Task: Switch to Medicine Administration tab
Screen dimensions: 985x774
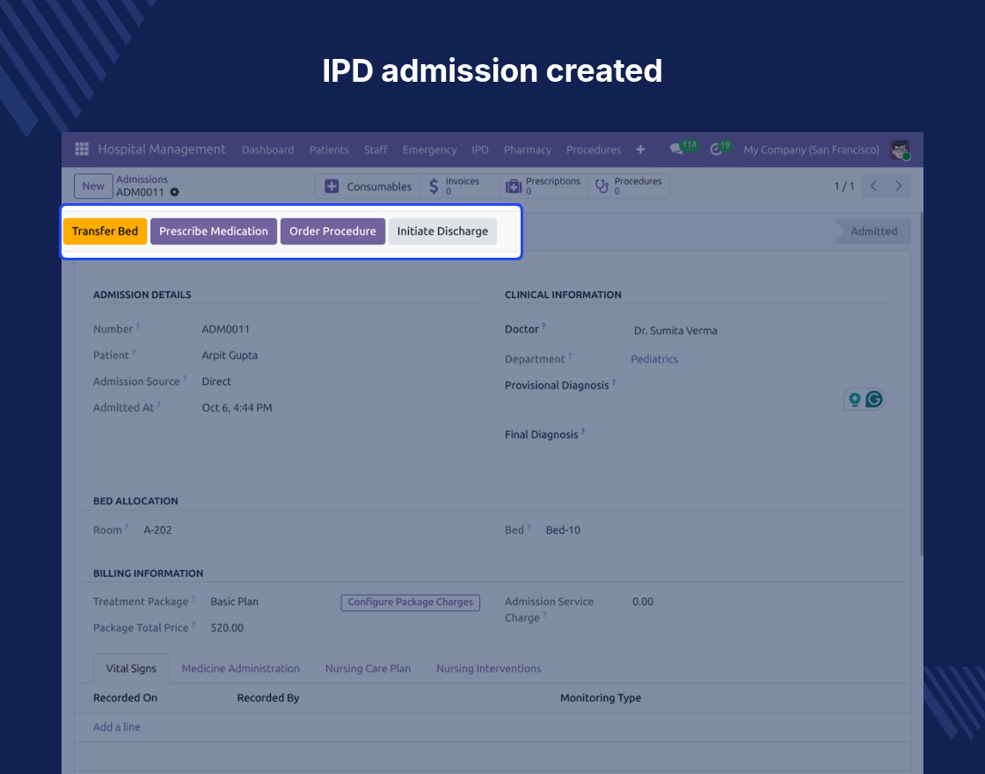Action: [241, 668]
